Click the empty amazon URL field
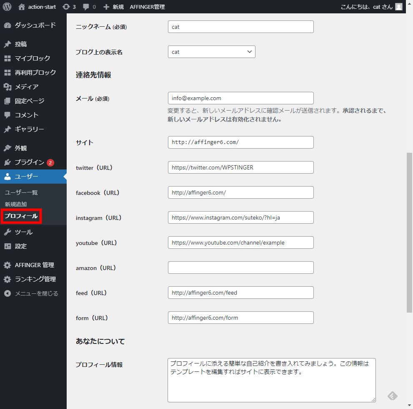413x409 pixels. coord(241,268)
